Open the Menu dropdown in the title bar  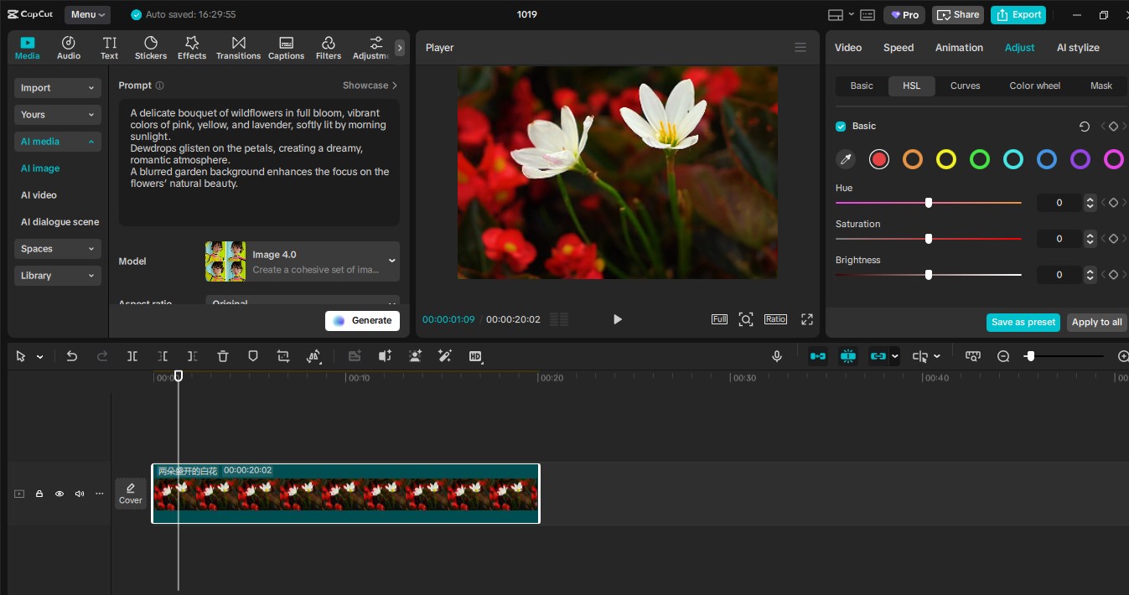pyautogui.click(x=87, y=14)
